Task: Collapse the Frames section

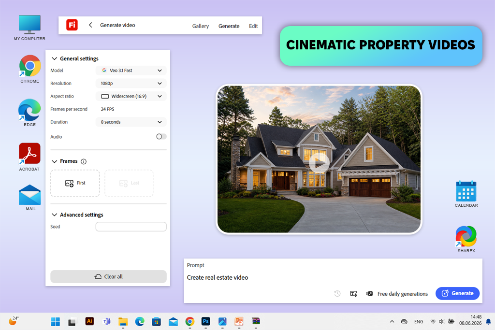Action: pos(54,161)
